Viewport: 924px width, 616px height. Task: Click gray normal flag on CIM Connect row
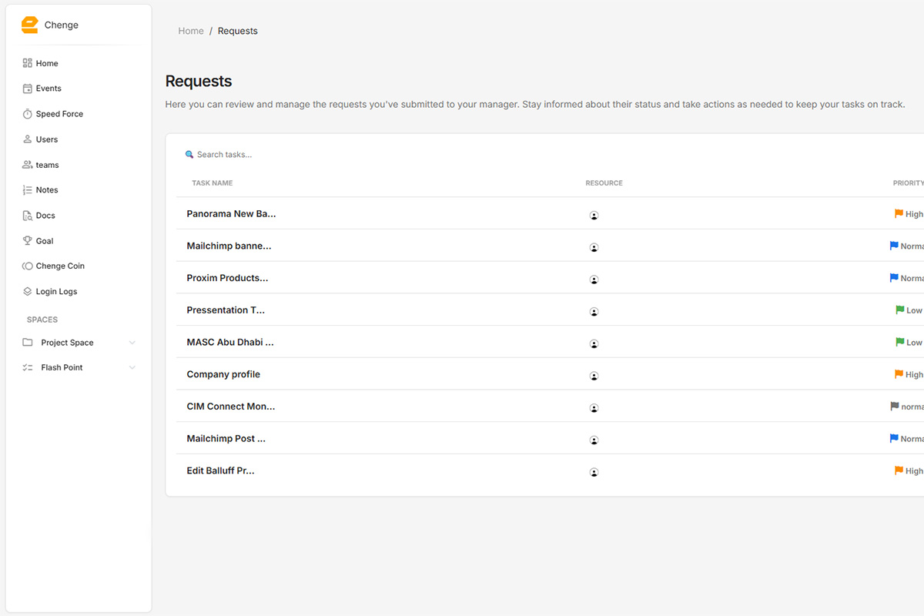(x=895, y=406)
